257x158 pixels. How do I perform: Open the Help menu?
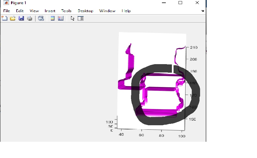(x=126, y=11)
